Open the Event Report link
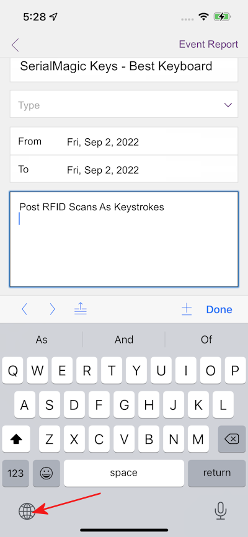Image resolution: width=248 pixels, height=537 pixels. [208, 44]
